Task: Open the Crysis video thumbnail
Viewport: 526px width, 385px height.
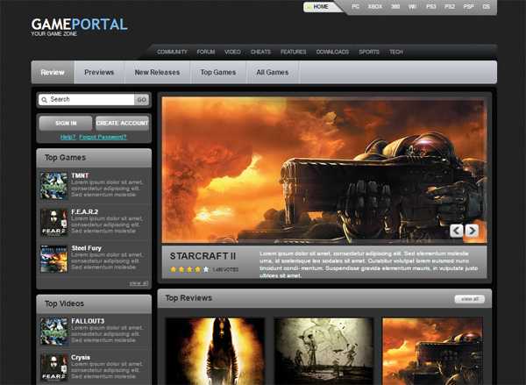Action: 54,367
